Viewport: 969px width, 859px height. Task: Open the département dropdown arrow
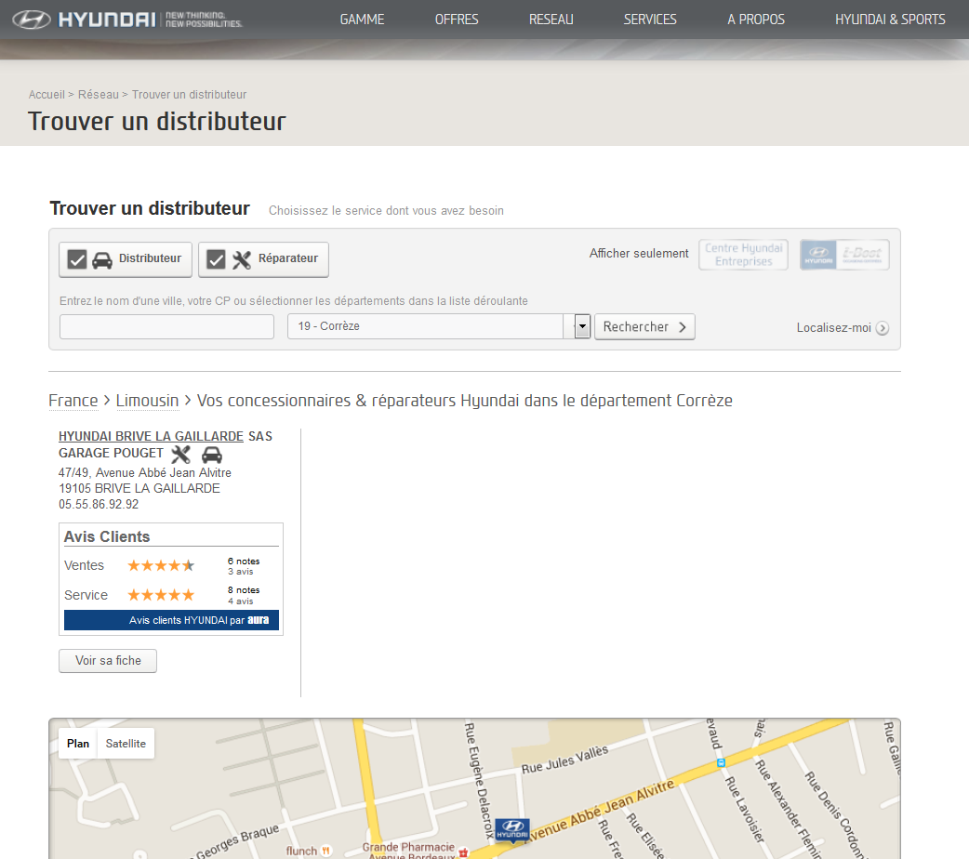click(x=582, y=326)
